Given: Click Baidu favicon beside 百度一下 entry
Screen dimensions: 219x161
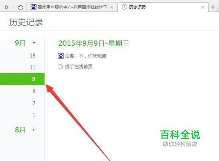Looking at the screenshot, I should pos(60,56).
